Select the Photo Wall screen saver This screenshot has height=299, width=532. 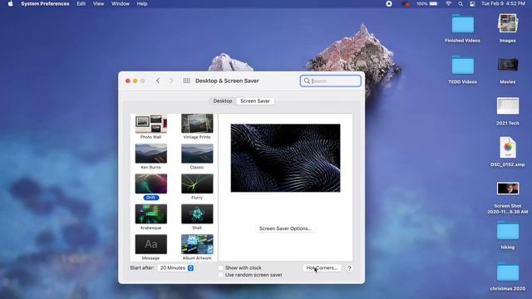pos(151,127)
